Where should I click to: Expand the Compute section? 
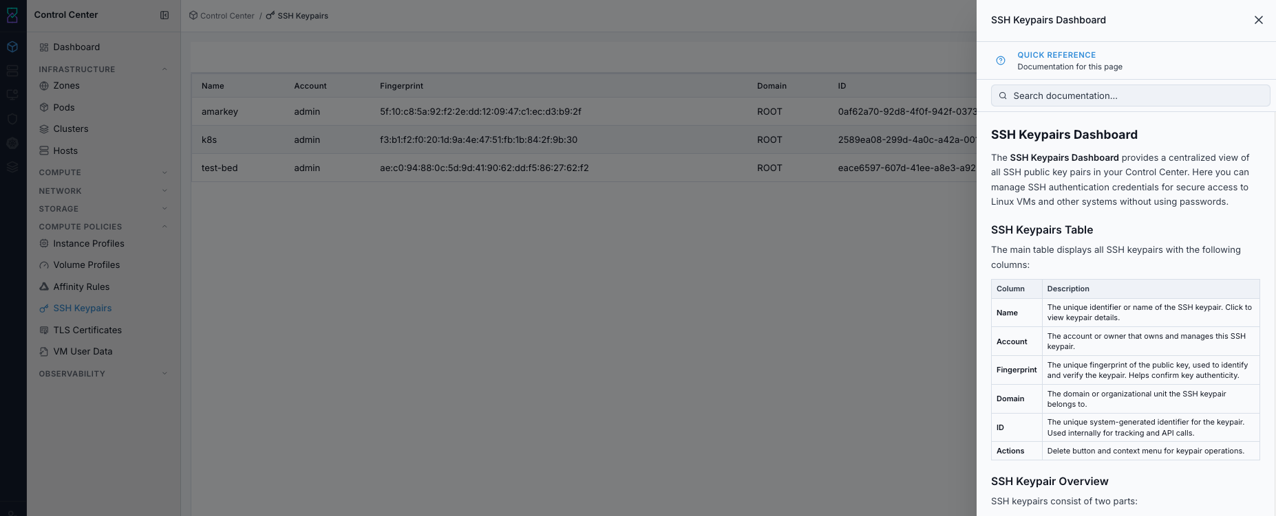pyautogui.click(x=164, y=172)
